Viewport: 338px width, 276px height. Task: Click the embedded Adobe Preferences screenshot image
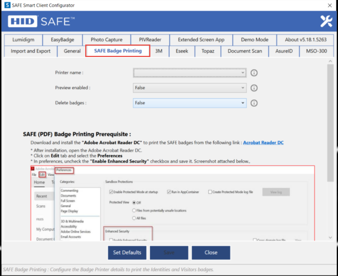(x=173, y=203)
